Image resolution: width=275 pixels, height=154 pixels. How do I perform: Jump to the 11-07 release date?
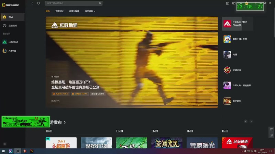pyautogui.click(x=155, y=131)
